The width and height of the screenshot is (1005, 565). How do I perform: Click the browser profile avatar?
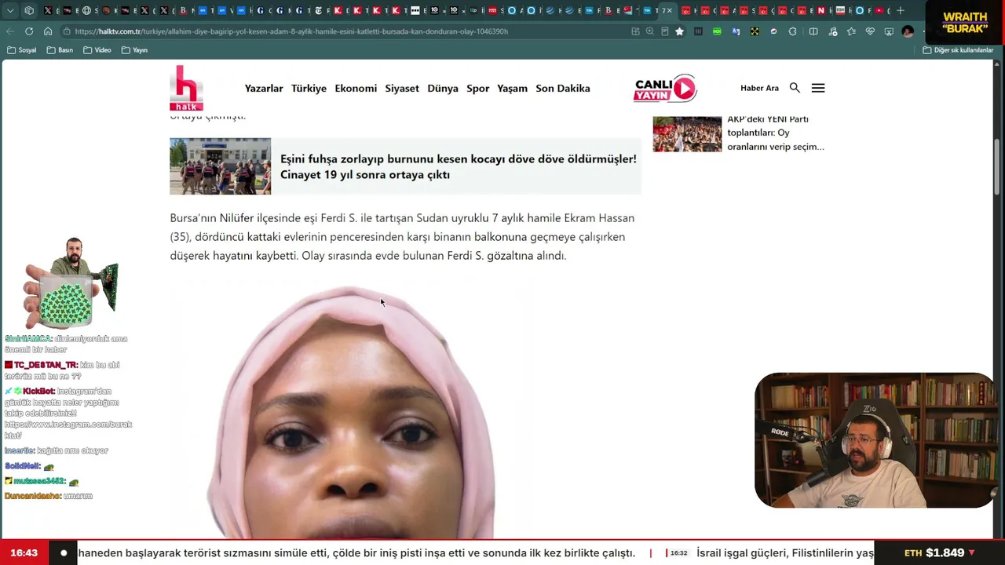click(908, 31)
